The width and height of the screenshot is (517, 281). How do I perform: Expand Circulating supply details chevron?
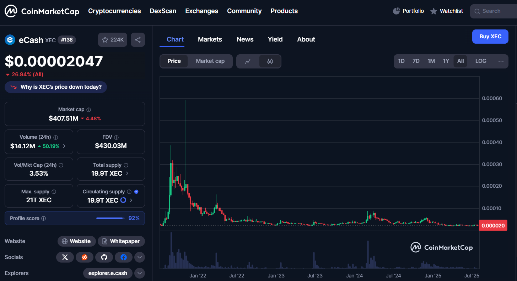(x=131, y=200)
